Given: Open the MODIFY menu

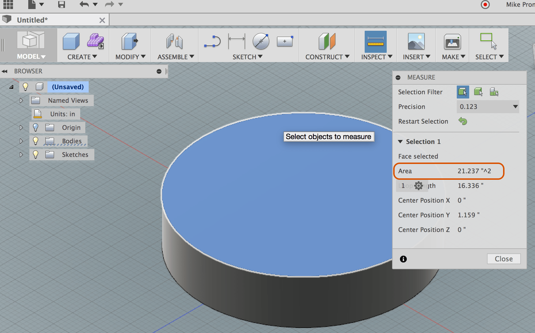Looking at the screenshot, I should 131,57.
